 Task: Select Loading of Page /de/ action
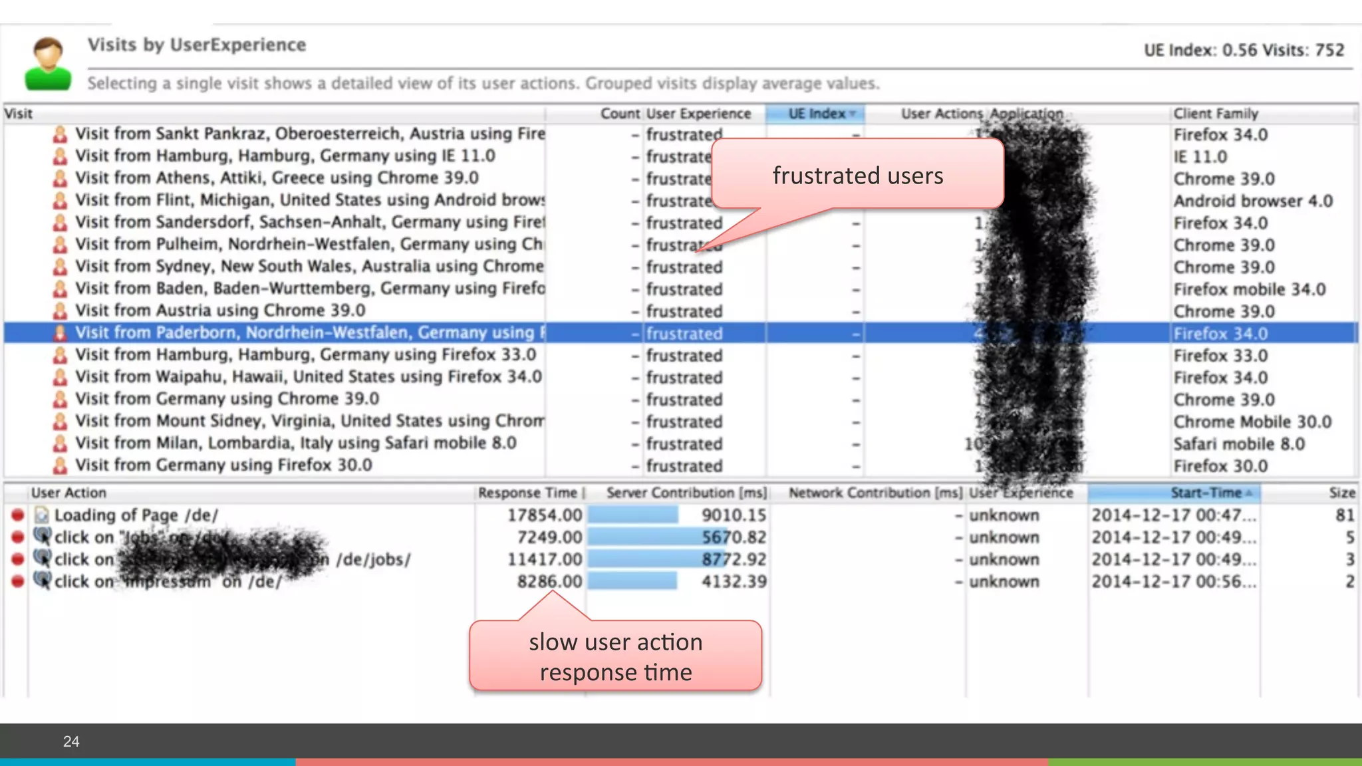pos(682,515)
